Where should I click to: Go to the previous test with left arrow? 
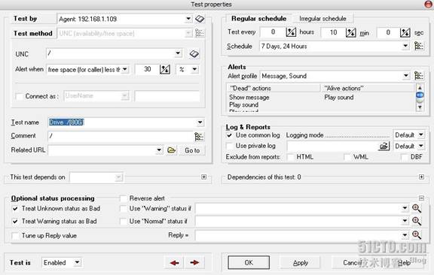coord(174,262)
